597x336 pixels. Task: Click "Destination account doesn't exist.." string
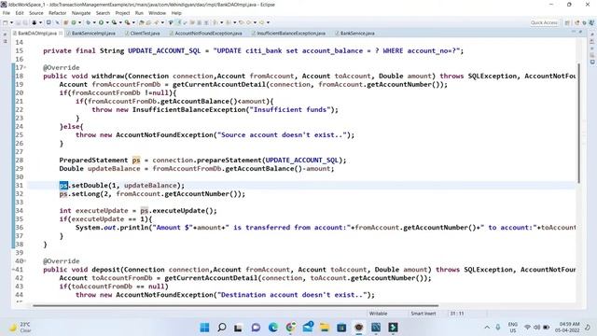coord(292,295)
